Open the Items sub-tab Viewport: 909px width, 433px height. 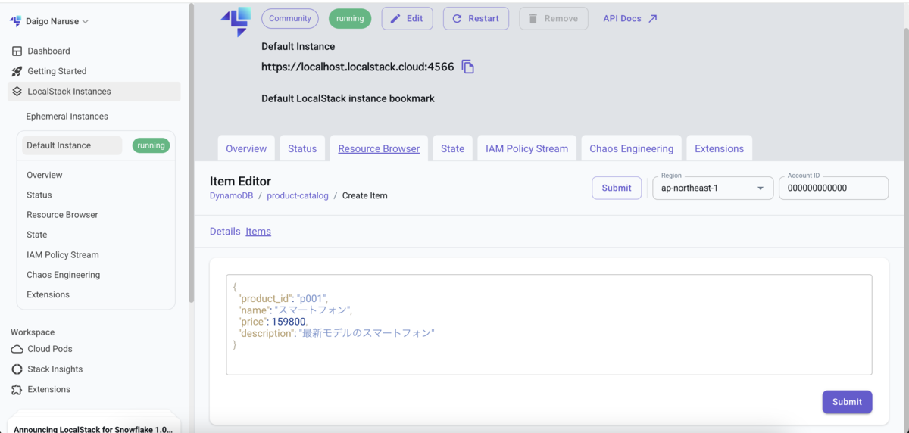(x=258, y=232)
